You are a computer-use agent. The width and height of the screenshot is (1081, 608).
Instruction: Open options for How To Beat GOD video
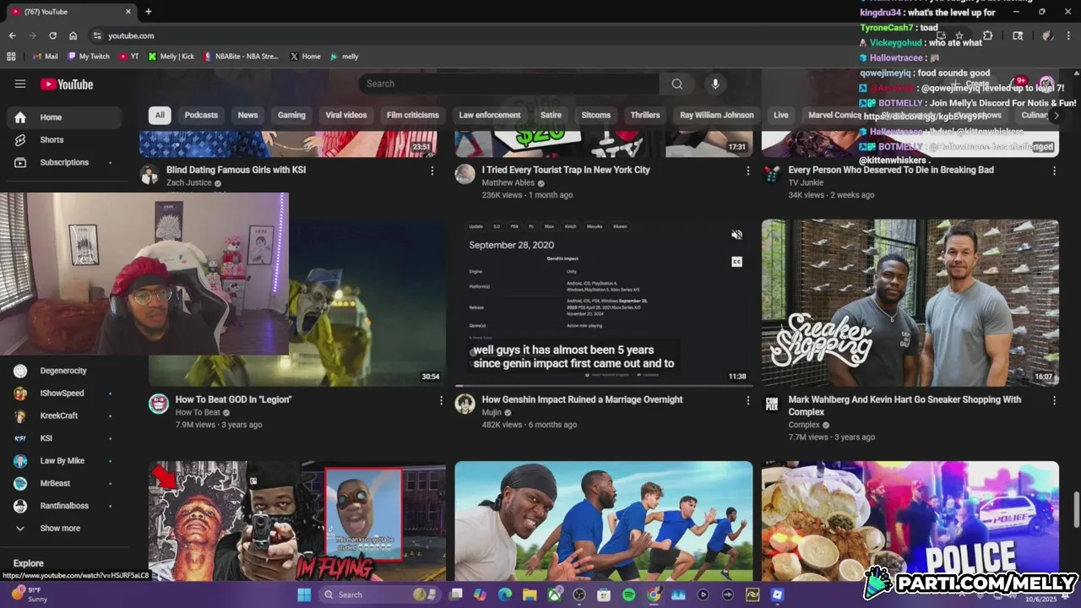tap(441, 400)
